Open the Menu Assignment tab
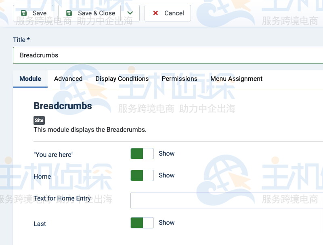The width and height of the screenshot is (323, 245). [236, 79]
